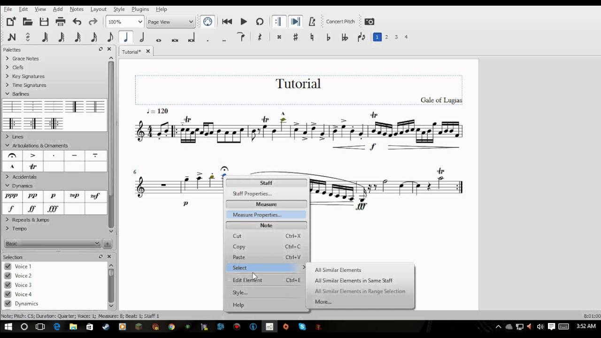Image resolution: width=601 pixels, height=338 pixels.
Task: Collapse the Barlines palette
Action: (8, 94)
